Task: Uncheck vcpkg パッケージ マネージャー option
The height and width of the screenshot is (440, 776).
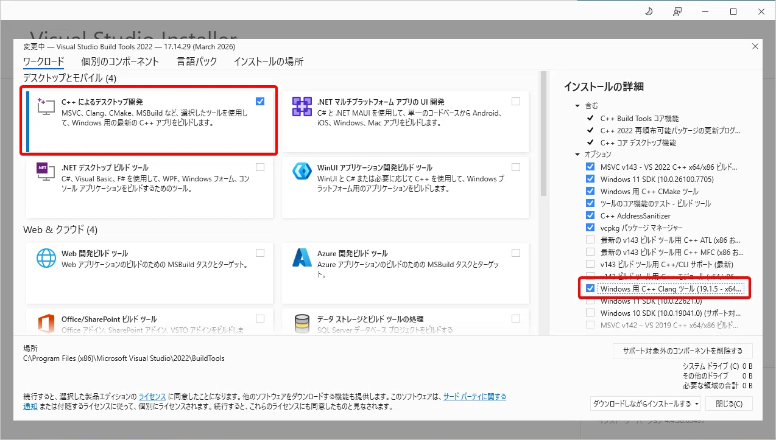Action: tap(590, 228)
